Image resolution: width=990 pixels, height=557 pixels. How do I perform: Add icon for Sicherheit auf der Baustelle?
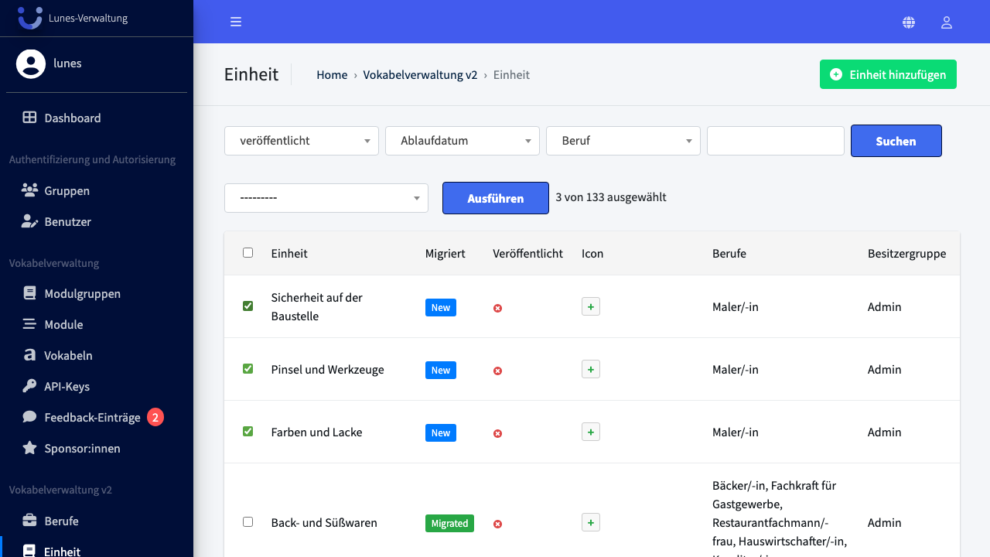tap(591, 307)
